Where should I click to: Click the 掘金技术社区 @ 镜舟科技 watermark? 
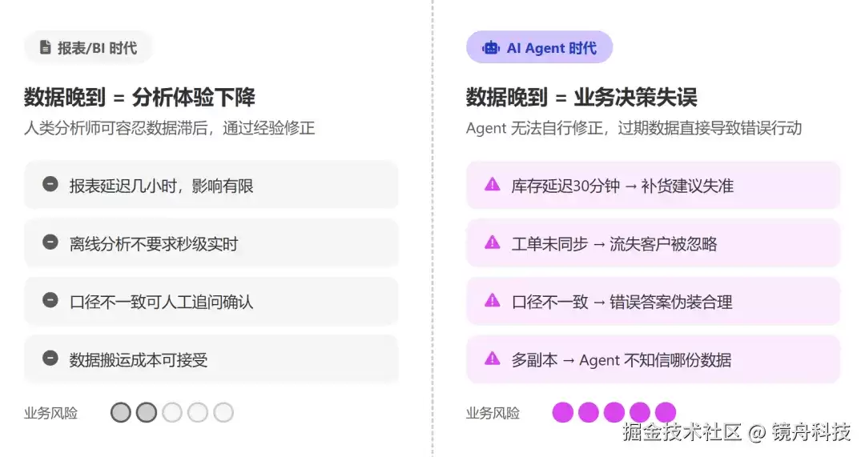[737, 431]
